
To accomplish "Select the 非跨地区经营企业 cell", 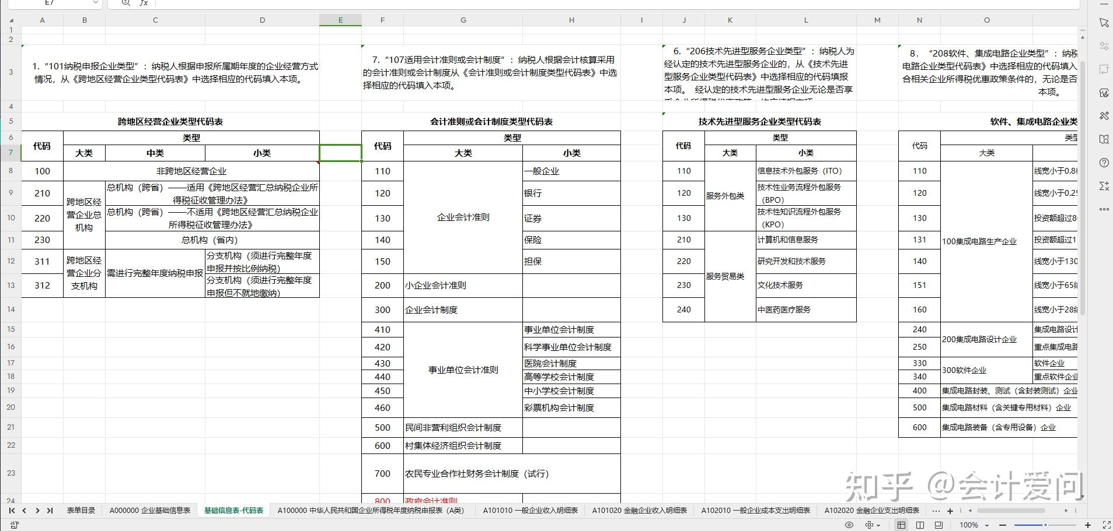I will pyautogui.click(x=191, y=171).
